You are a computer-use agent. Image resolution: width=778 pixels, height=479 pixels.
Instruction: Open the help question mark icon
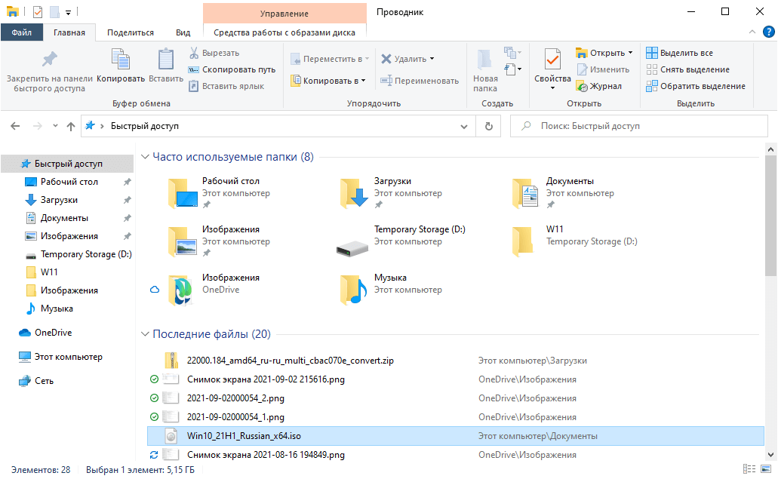pyautogui.click(x=769, y=32)
